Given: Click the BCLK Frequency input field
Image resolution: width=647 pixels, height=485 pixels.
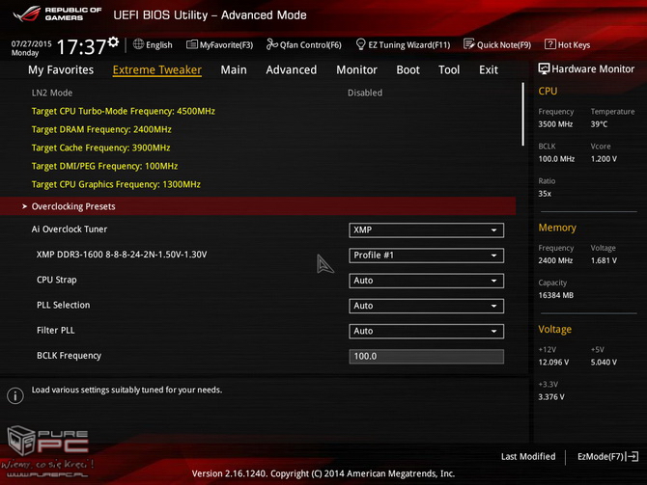Looking at the screenshot, I should (x=426, y=357).
